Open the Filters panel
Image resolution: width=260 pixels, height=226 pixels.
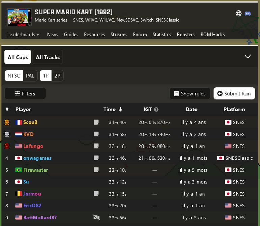tap(25, 94)
